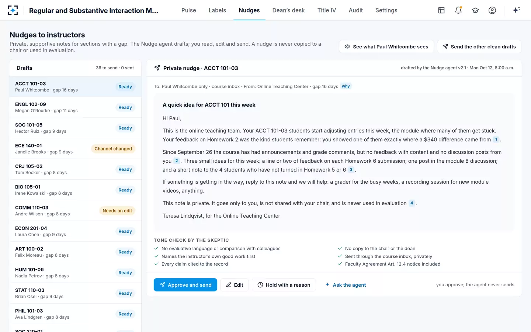Click the Needs an edit badge

click(117, 211)
